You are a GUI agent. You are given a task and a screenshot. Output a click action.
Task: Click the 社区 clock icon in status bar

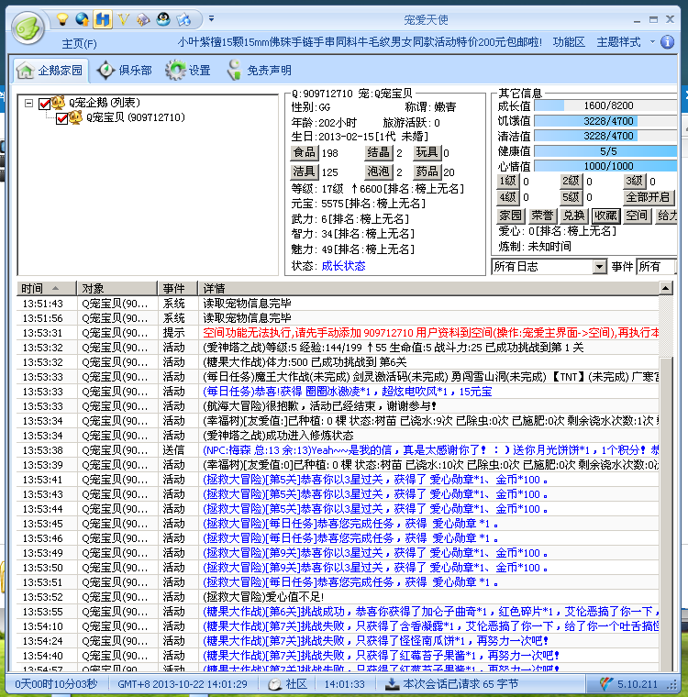point(275,684)
